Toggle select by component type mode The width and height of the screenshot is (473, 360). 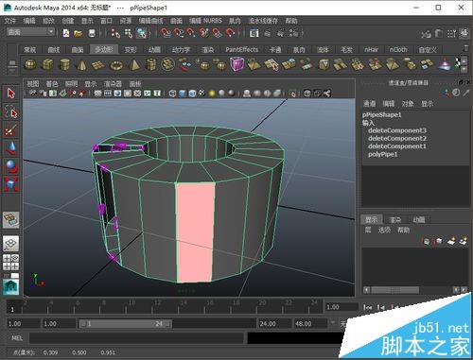coord(142,33)
